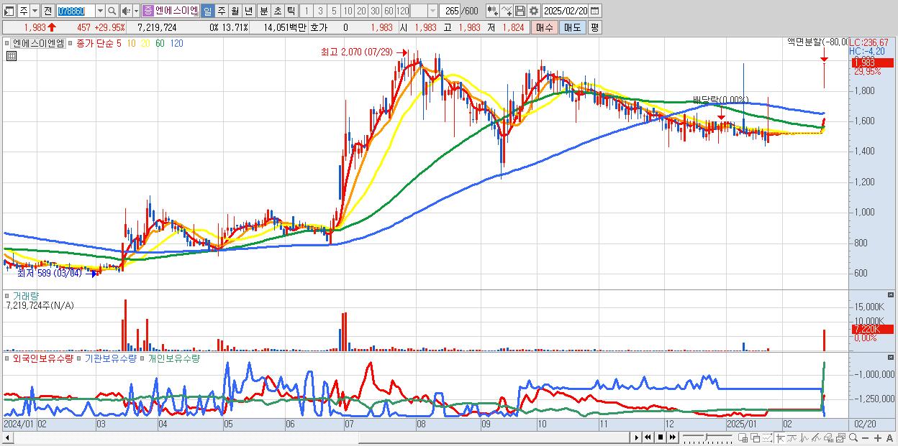
Task: Click the split window layout icon
Action: (743, 437)
